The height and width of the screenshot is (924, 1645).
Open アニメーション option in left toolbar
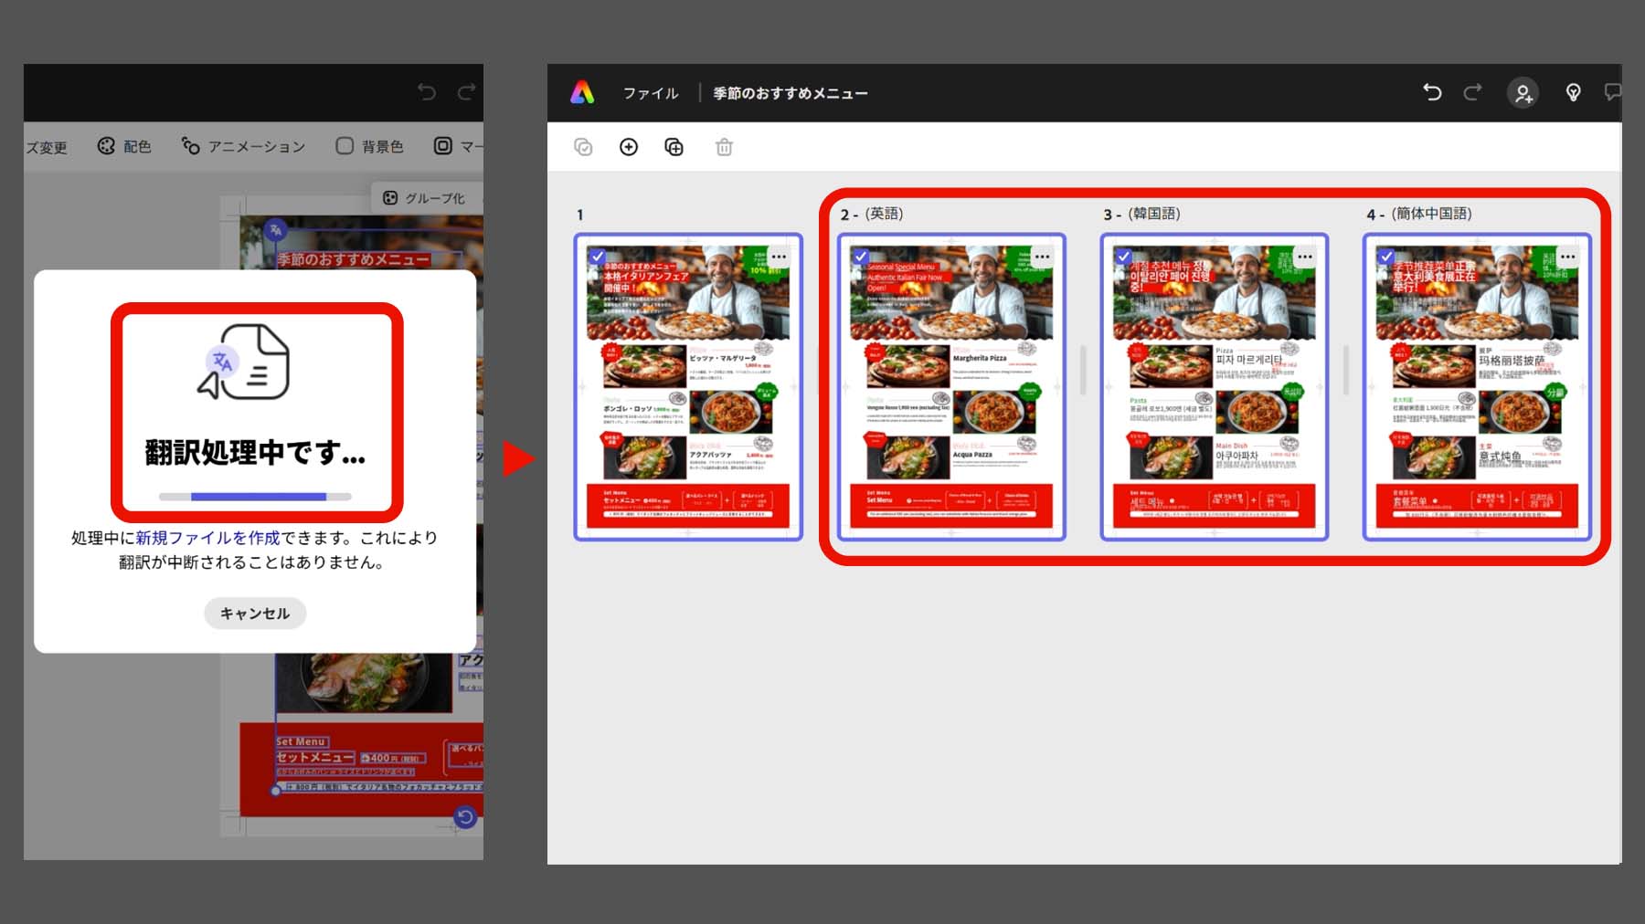pyautogui.click(x=243, y=146)
